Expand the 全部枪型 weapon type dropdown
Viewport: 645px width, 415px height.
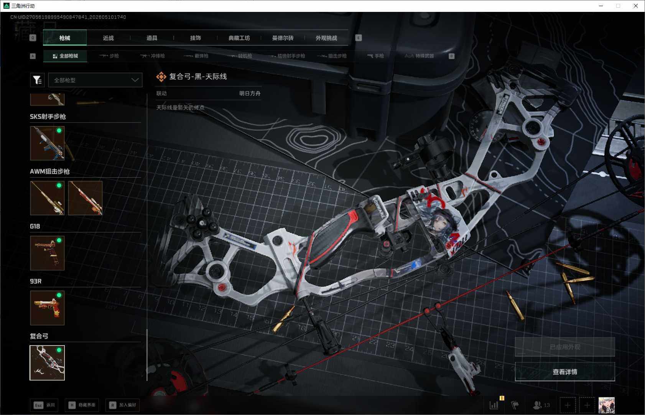click(95, 80)
